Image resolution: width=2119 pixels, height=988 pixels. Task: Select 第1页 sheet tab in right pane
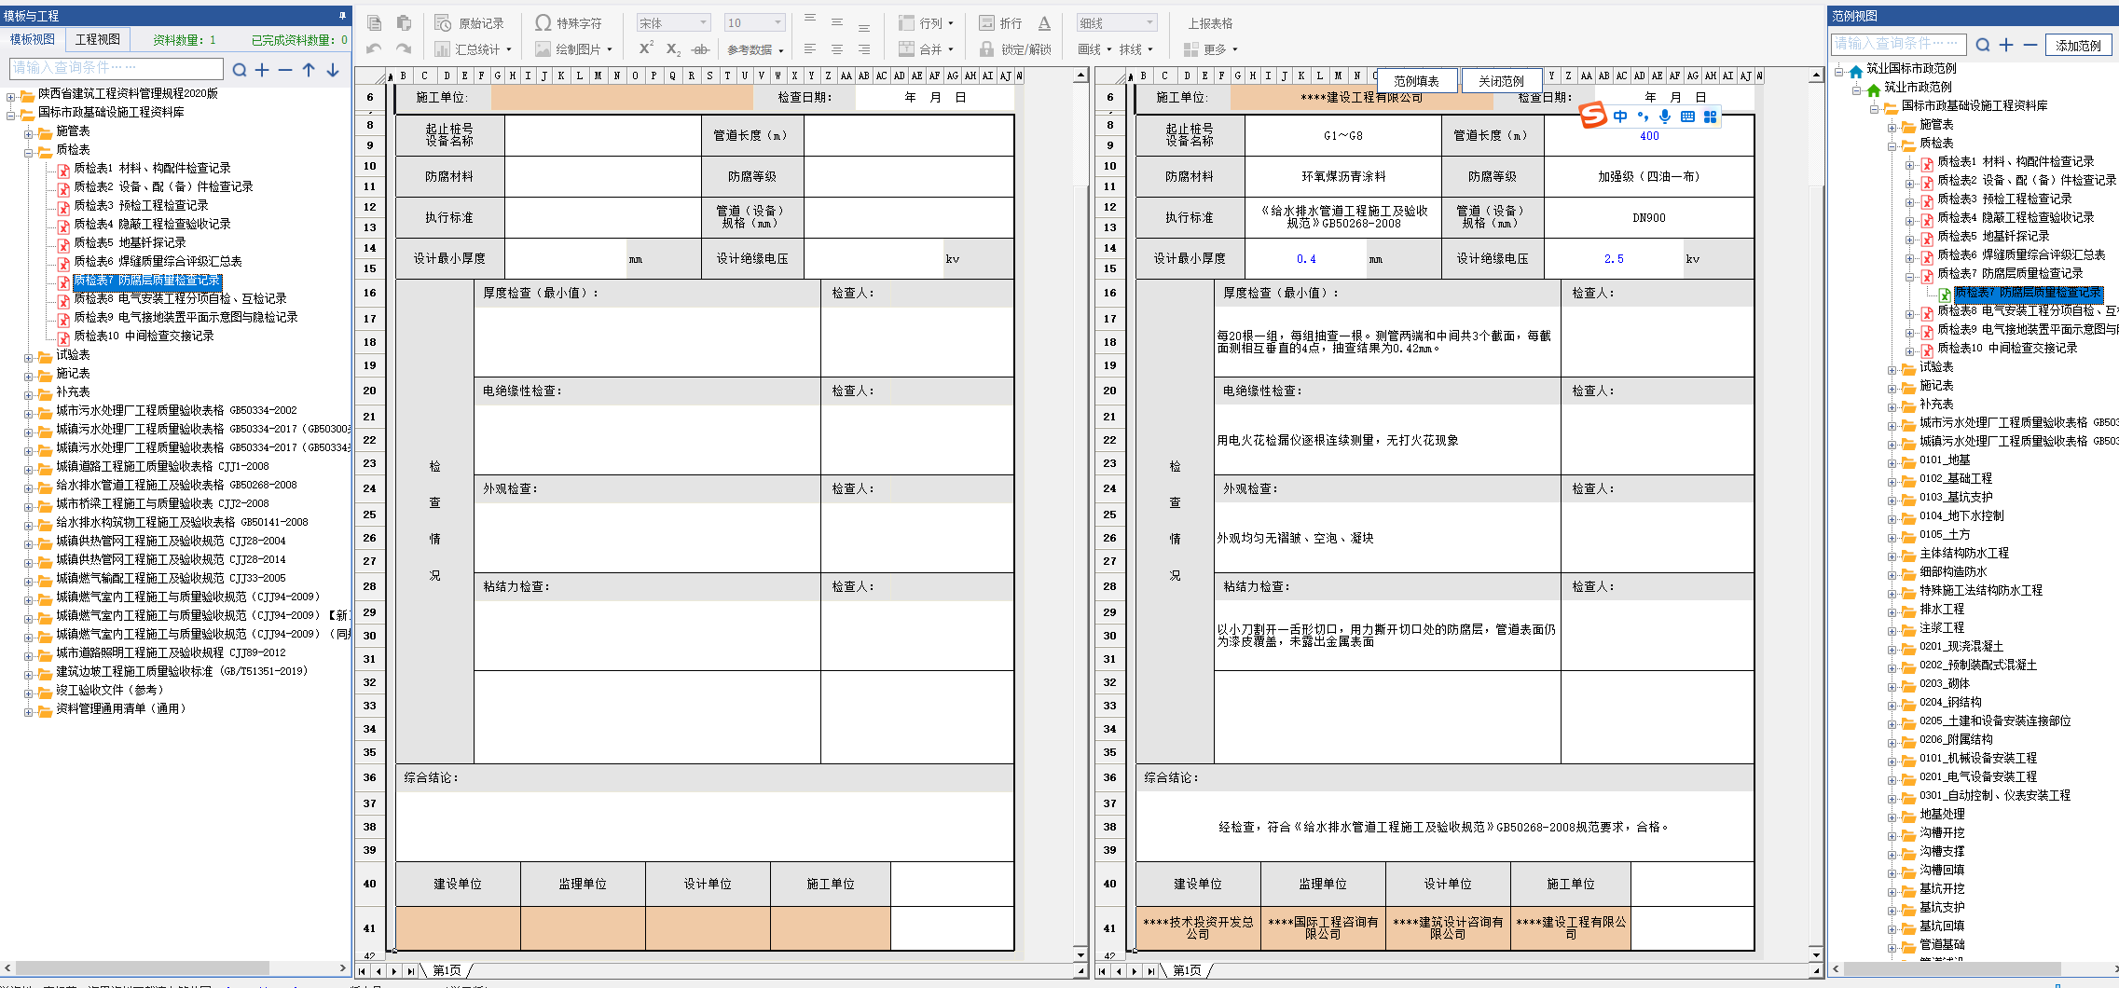[x=1187, y=970]
